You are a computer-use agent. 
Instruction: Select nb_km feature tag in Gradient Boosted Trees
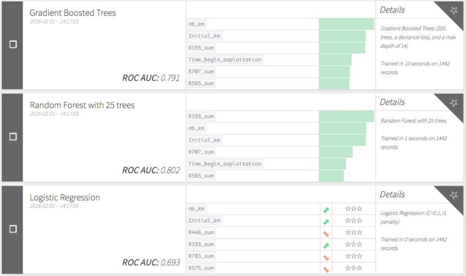[197, 24]
